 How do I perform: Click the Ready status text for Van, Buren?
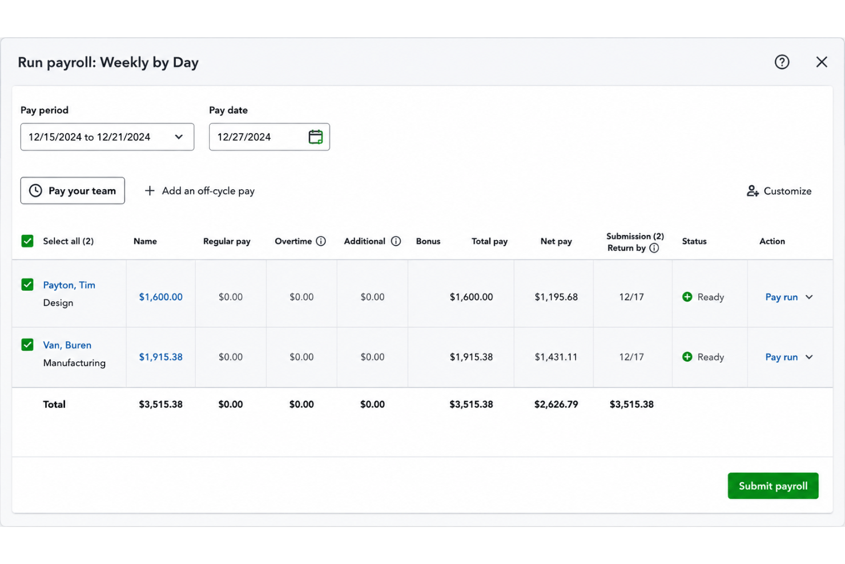[711, 357]
